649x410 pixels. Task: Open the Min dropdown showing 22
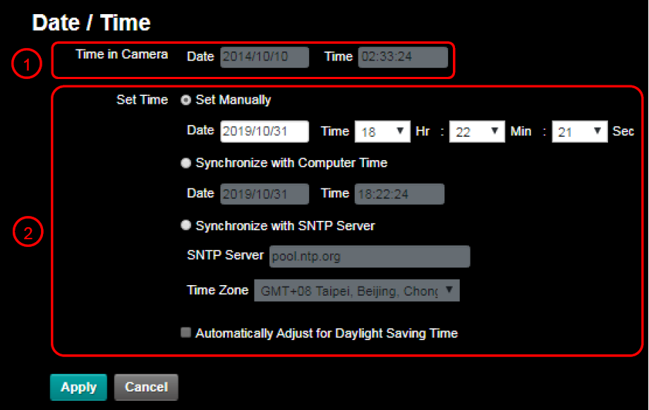pos(477,131)
